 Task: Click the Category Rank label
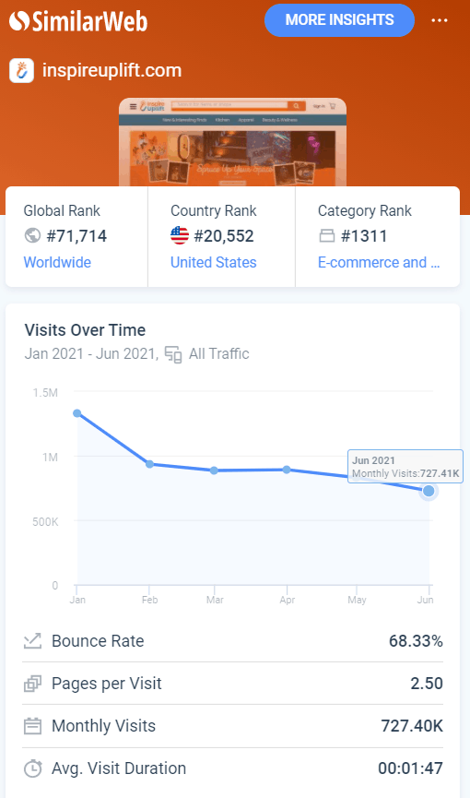(x=365, y=210)
